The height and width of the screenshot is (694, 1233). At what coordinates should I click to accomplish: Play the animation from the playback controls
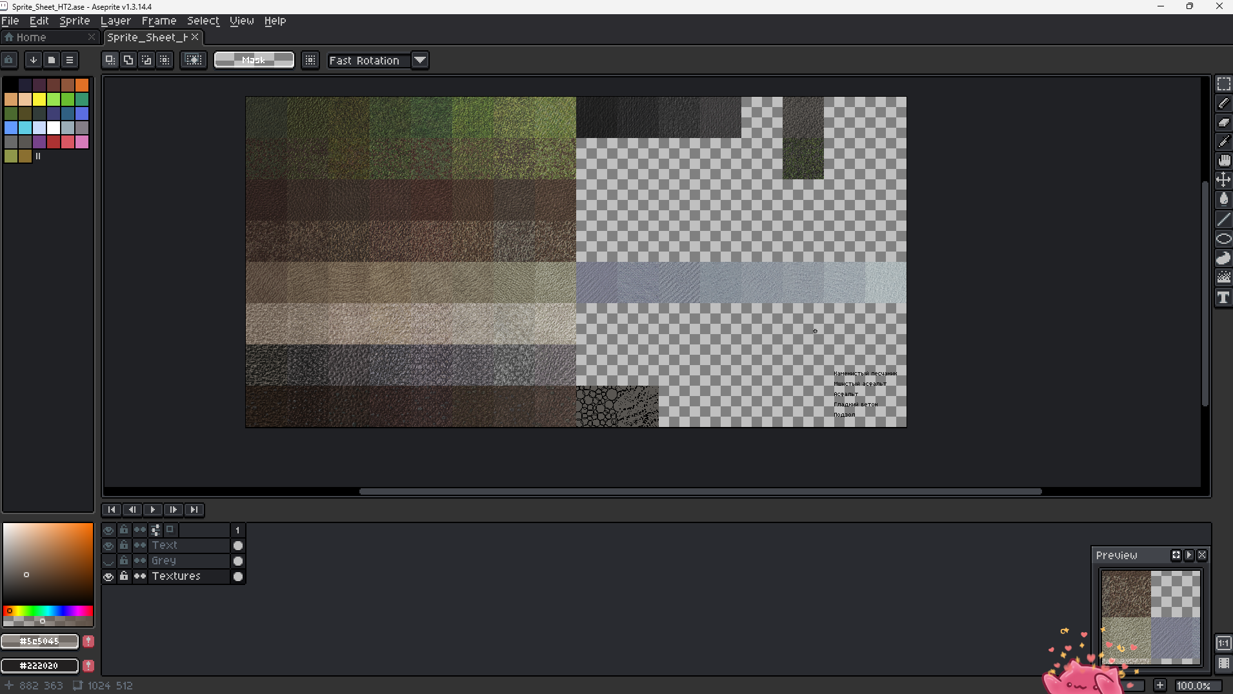(x=153, y=510)
